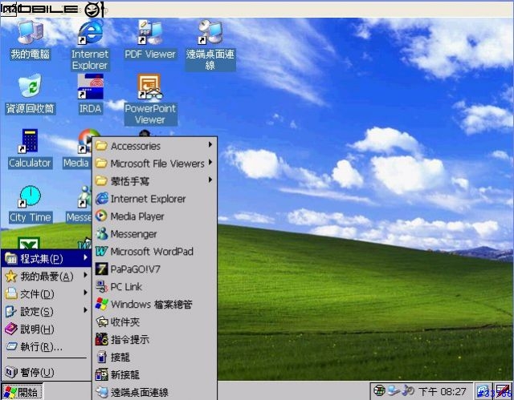Open 遠端桌面連線 desktop shortcut
This screenshot has width=514, height=400.
210,45
